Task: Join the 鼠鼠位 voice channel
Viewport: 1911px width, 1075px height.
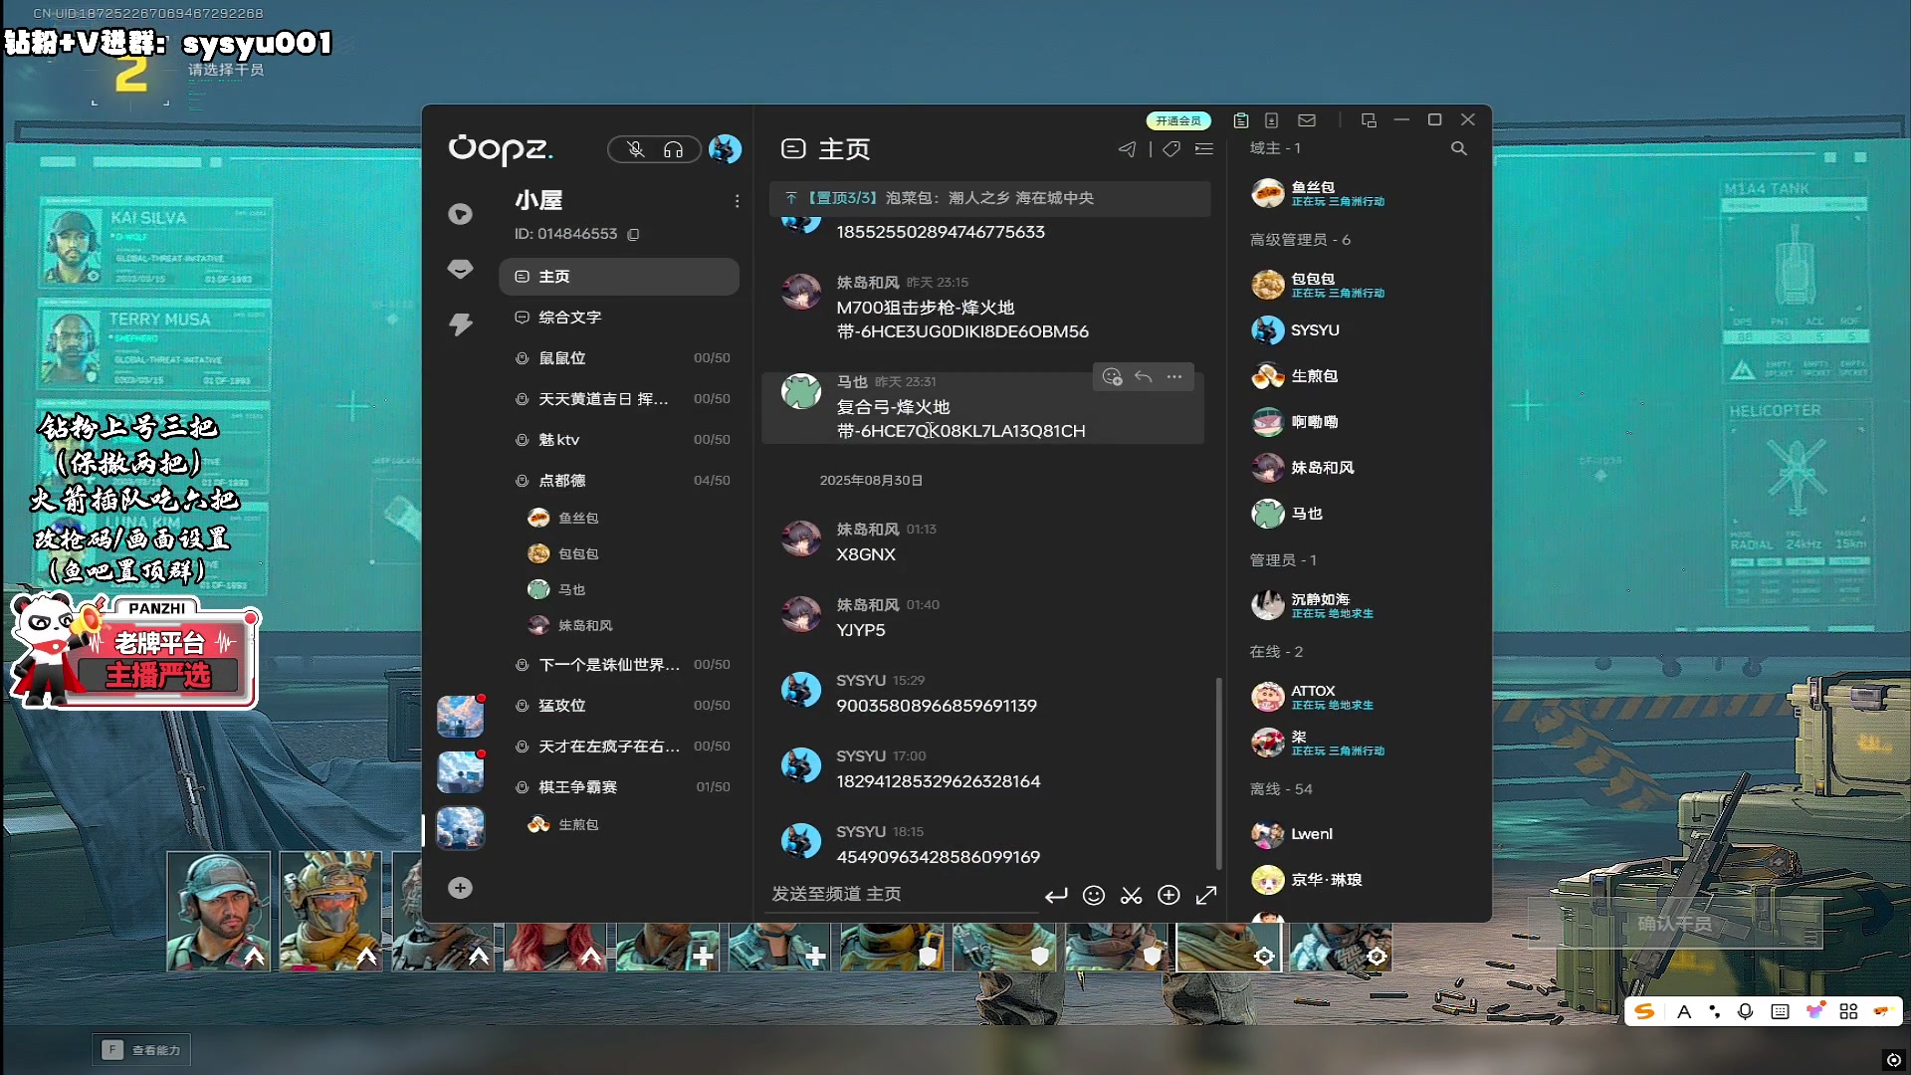Action: click(619, 358)
